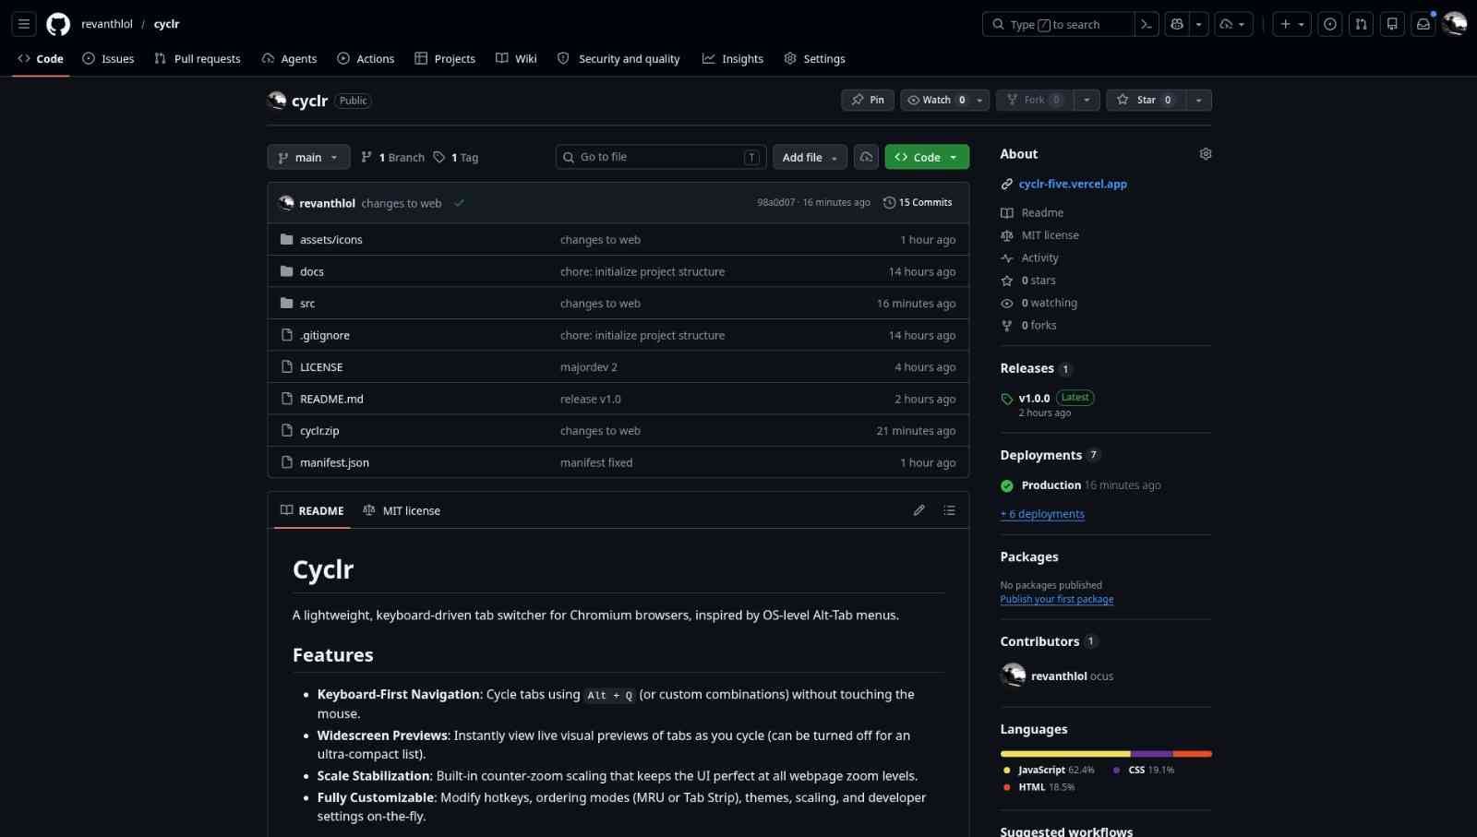
Task: Open the Pull requests tab
Action: pyautogui.click(x=198, y=58)
